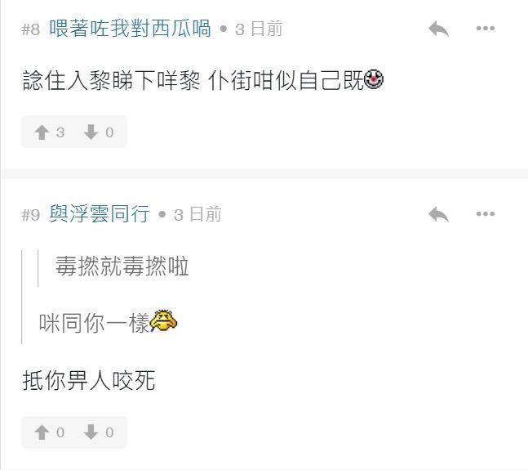Open more options menu for comment #8
The width and height of the screenshot is (528, 470).
tap(486, 29)
